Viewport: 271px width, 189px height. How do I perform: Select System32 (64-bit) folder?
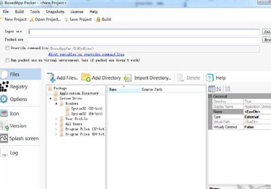tap(87, 114)
